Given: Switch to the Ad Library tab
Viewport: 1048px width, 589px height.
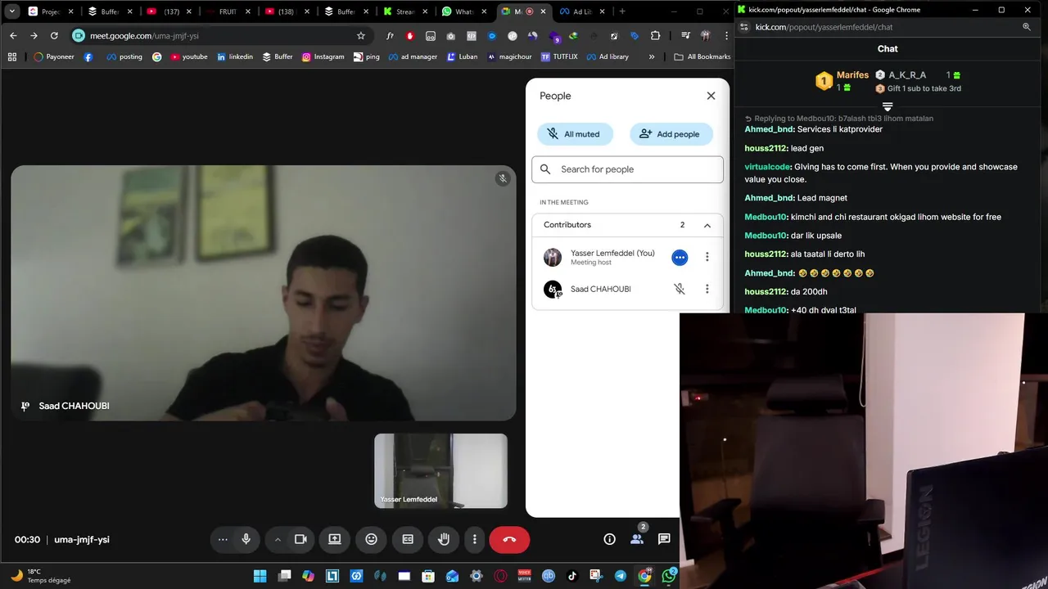Looking at the screenshot, I should pyautogui.click(x=582, y=11).
